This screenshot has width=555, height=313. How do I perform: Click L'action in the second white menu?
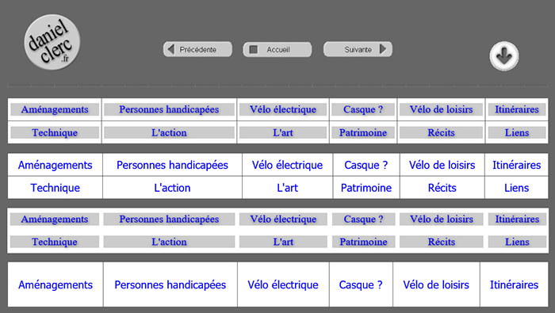pos(172,188)
